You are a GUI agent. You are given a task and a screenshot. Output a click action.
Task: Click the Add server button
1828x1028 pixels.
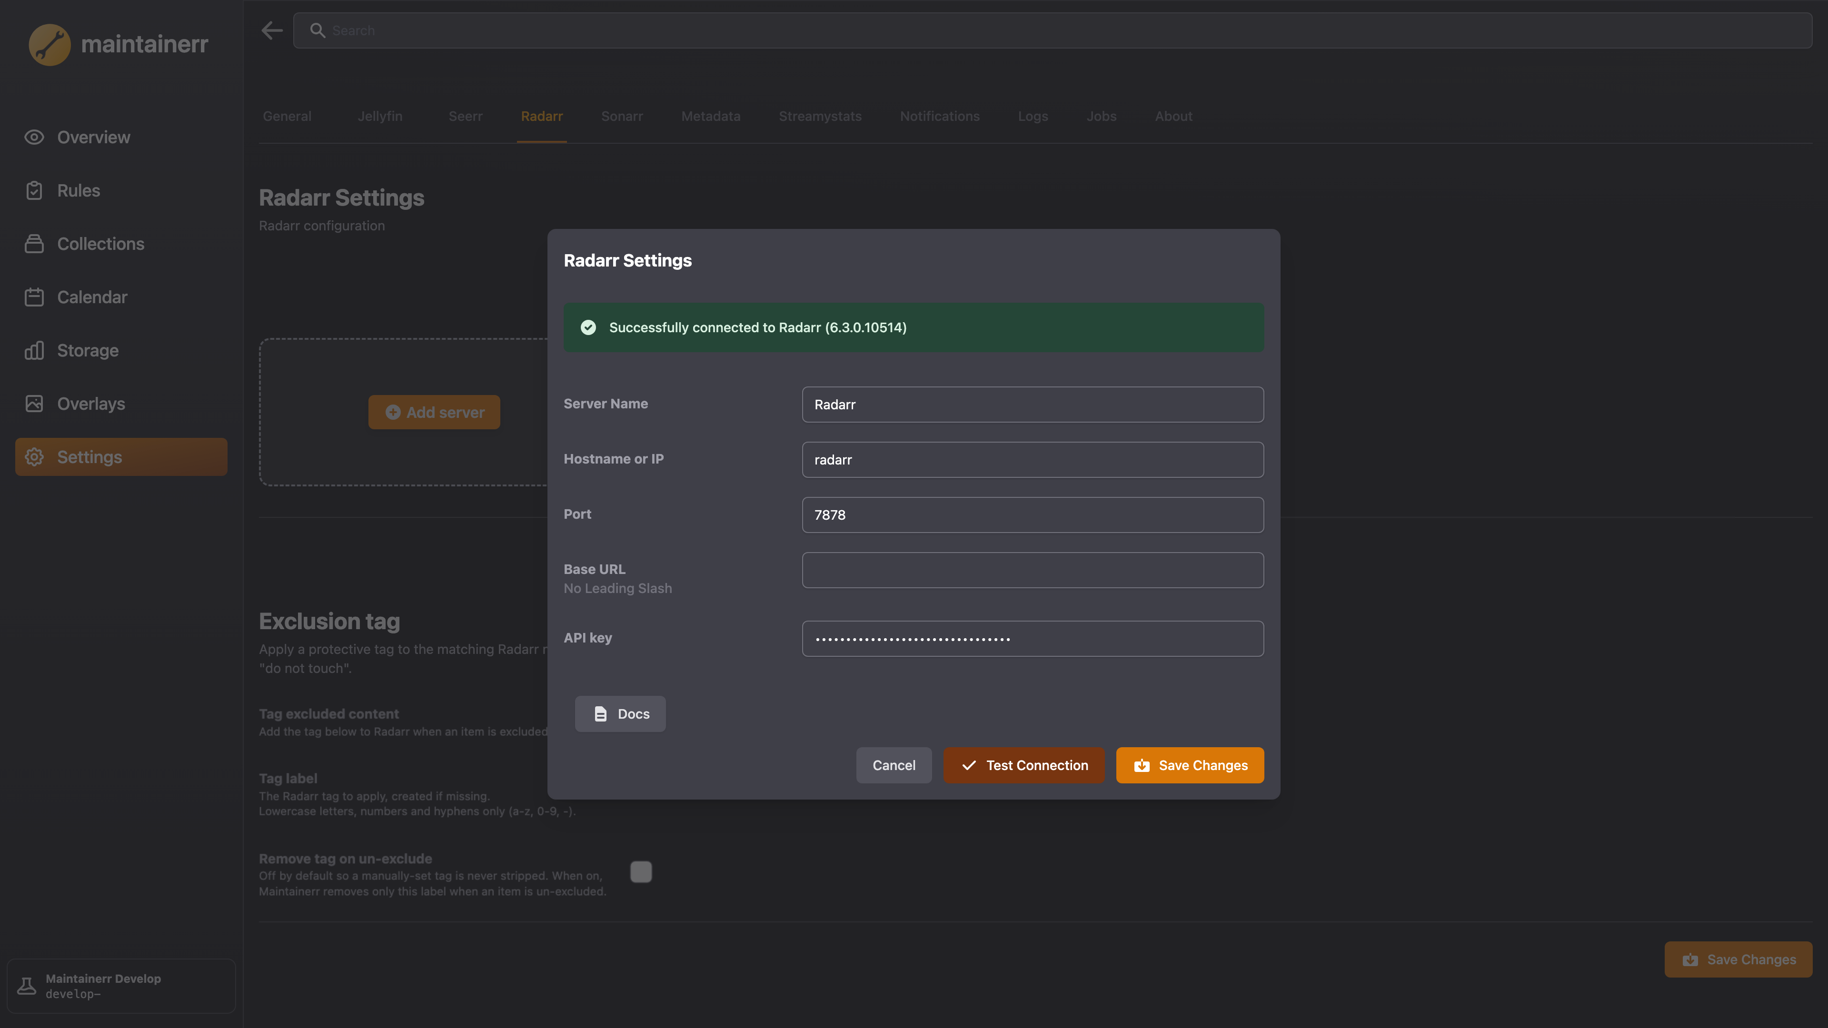[x=434, y=412]
